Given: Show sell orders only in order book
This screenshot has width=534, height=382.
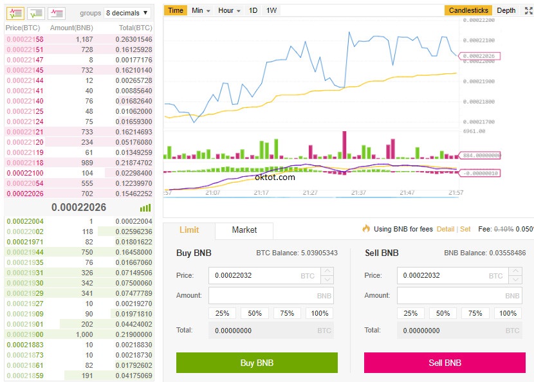Looking at the screenshot, I should click(x=57, y=13).
